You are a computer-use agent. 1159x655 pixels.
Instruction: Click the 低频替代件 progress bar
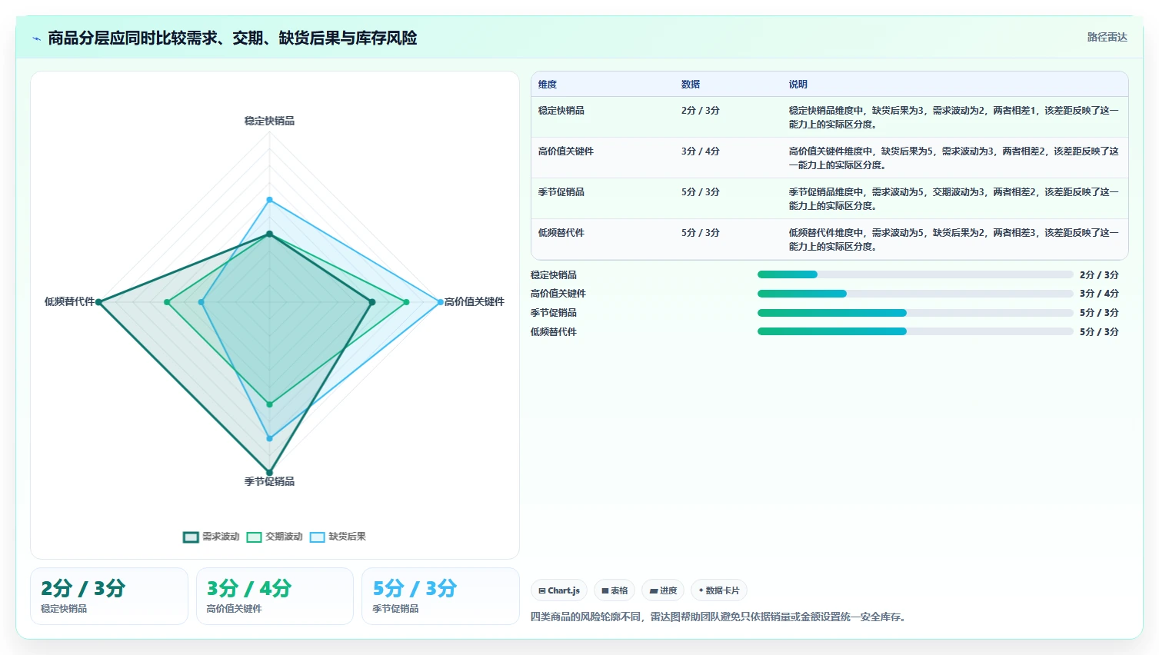[x=915, y=331]
